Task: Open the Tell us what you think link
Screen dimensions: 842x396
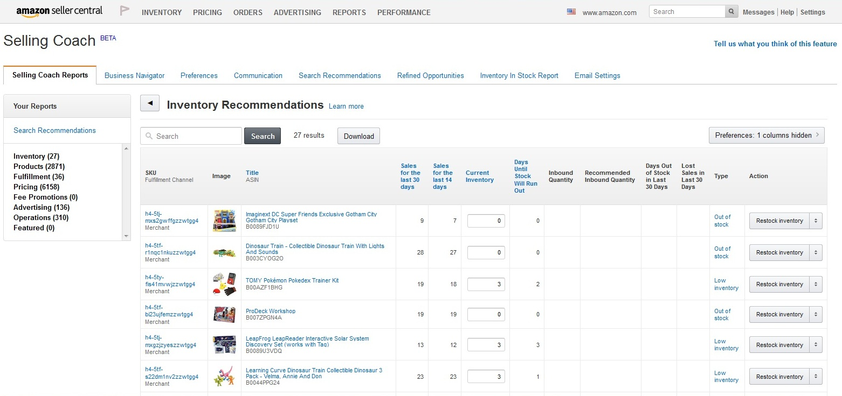Action: [x=775, y=44]
